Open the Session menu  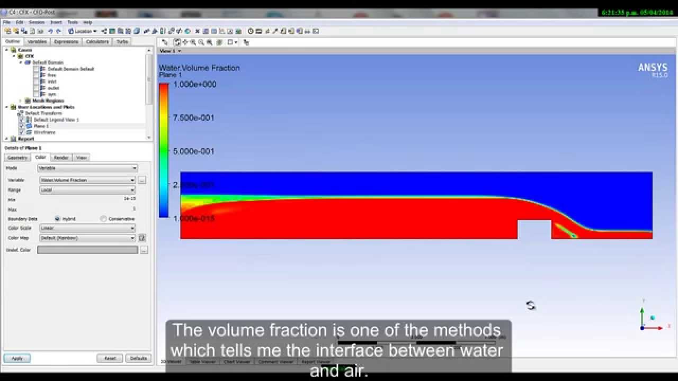pos(37,22)
